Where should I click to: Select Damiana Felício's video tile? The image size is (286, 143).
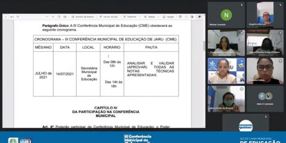tap(265, 71)
